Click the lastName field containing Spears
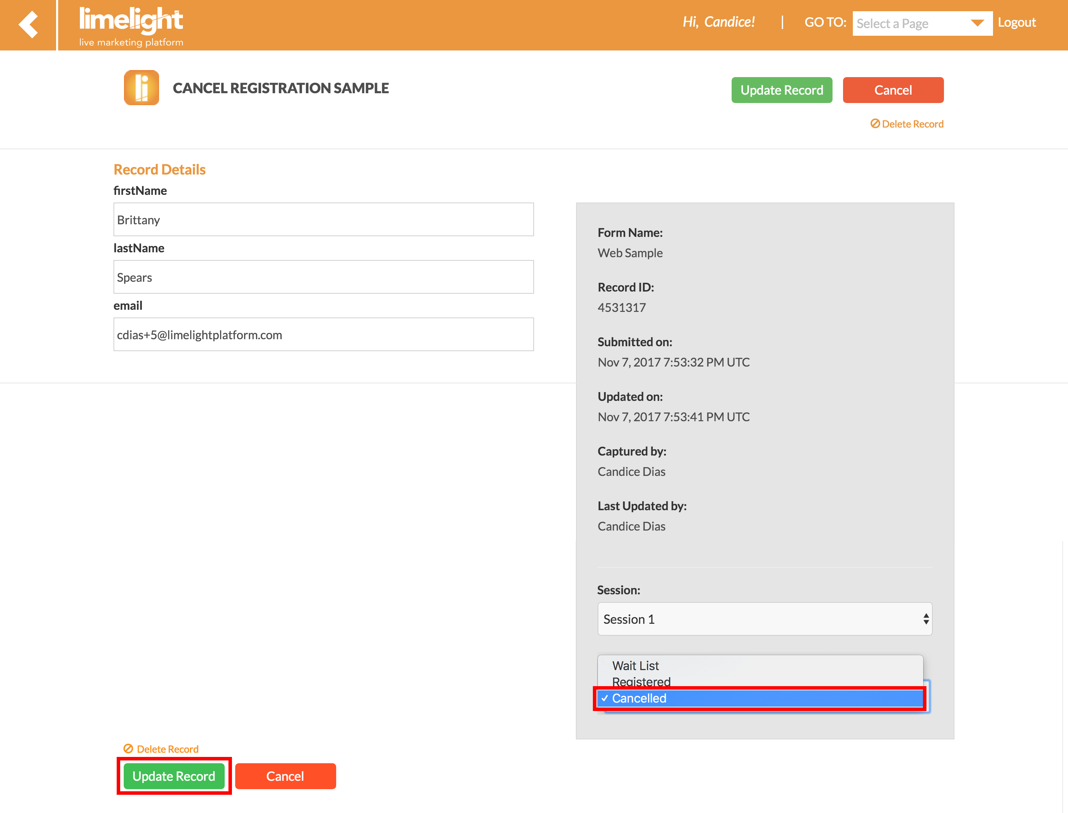 click(323, 277)
